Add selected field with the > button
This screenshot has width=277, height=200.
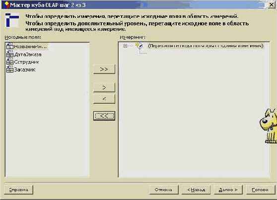tap(104, 87)
